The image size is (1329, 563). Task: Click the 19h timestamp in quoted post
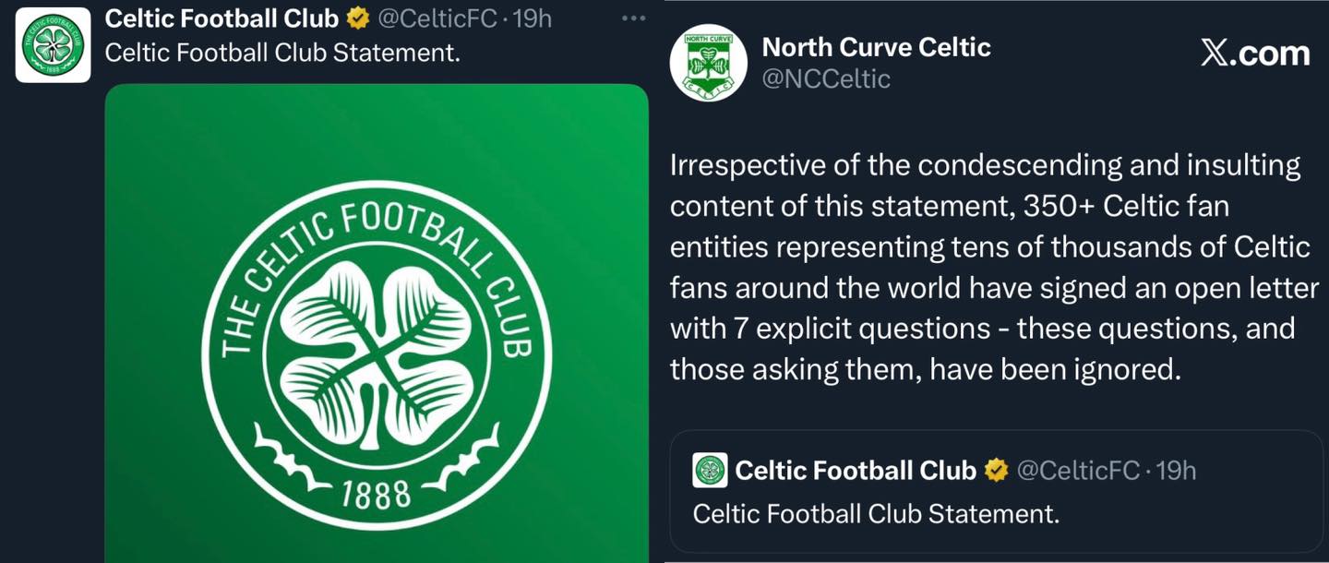[1175, 471]
